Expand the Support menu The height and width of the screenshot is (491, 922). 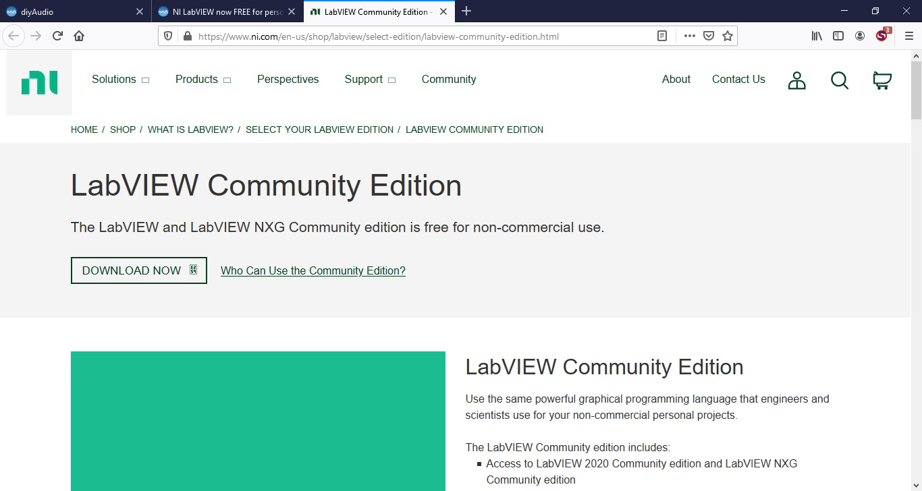pos(370,80)
